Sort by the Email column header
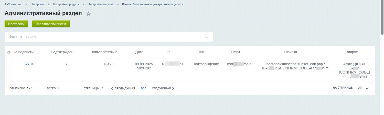384x115 pixels. tap(235, 52)
